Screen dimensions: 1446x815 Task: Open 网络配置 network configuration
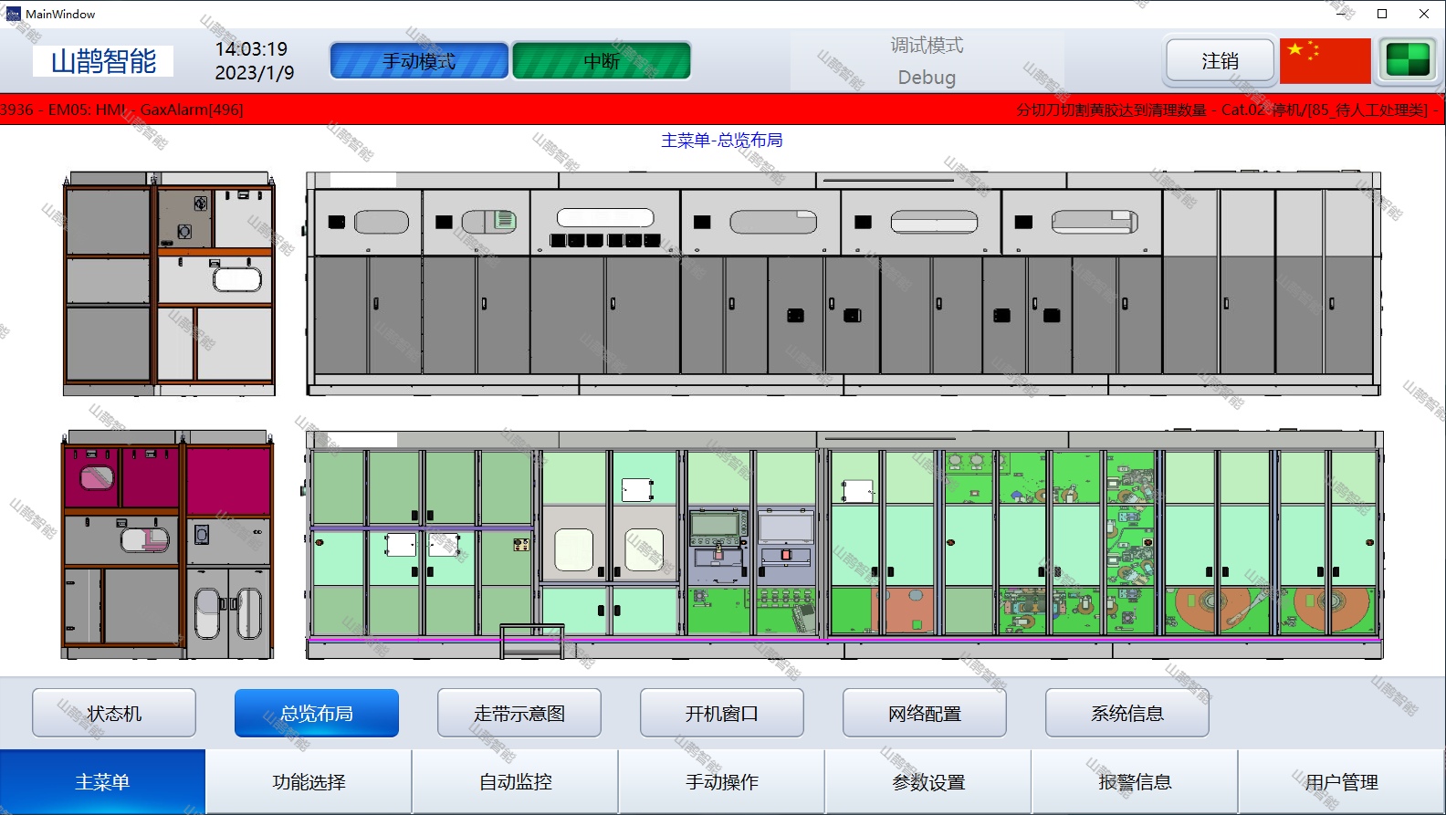pyautogui.click(x=925, y=713)
